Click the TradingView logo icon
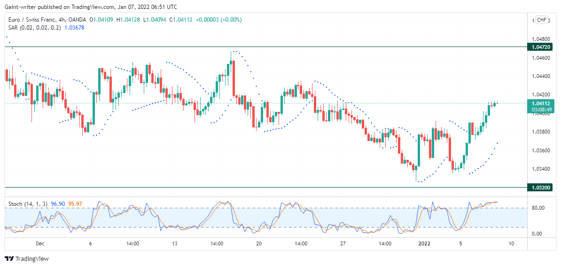561x267 pixels. pos(9,259)
